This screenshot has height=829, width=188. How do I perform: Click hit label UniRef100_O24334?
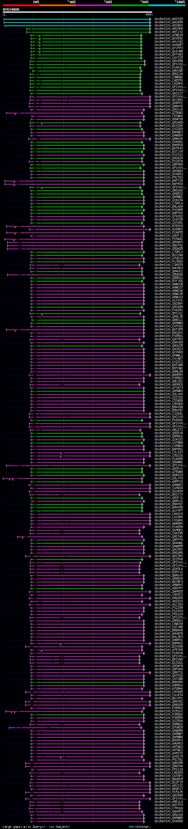pos(169,200)
